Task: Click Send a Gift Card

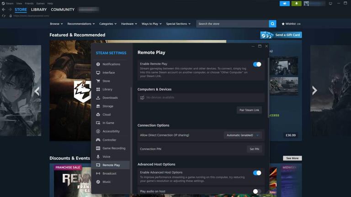Action: (x=281, y=35)
